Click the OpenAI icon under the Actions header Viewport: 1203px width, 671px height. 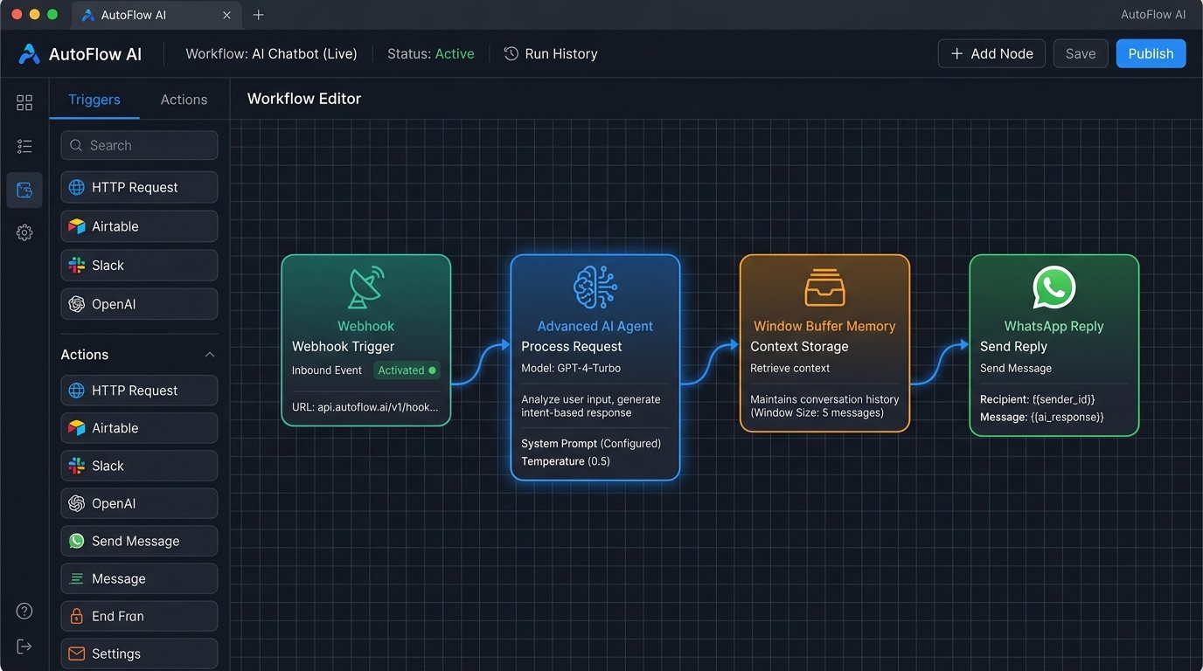pyautogui.click(x=77, y=503)
